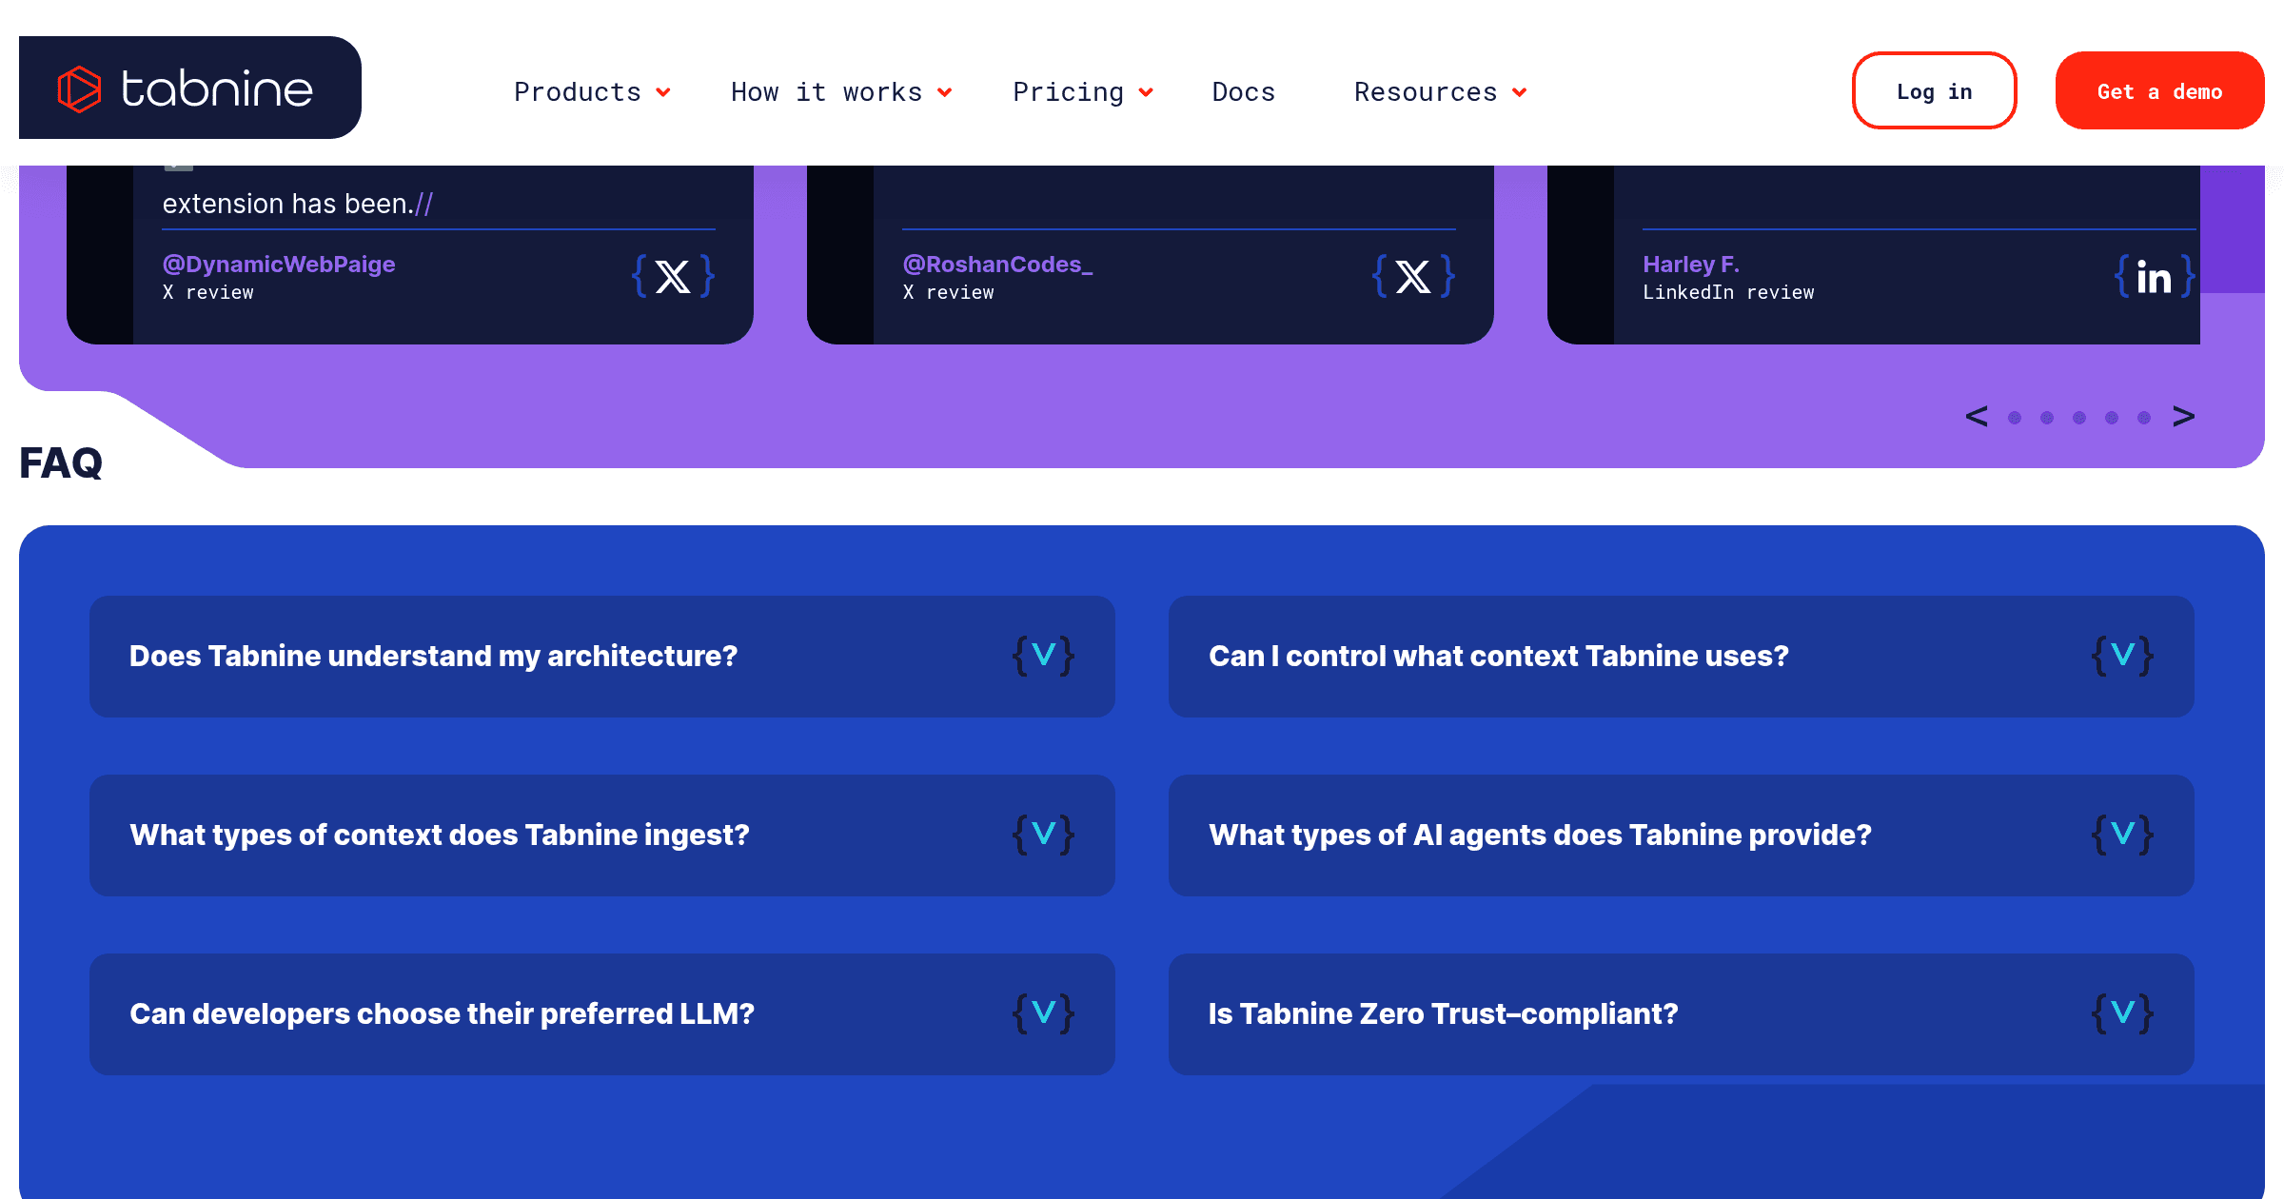
Task: Open the Resources menu
Action: tap(1441, 92)
